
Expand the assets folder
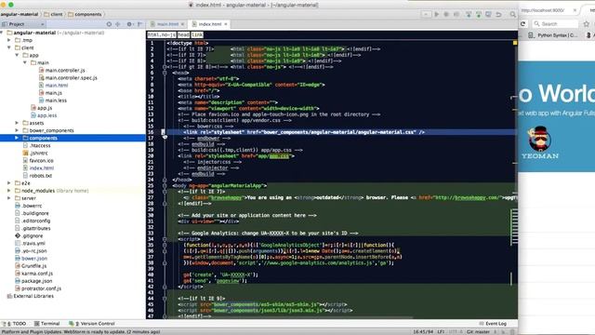coord(17,123)
